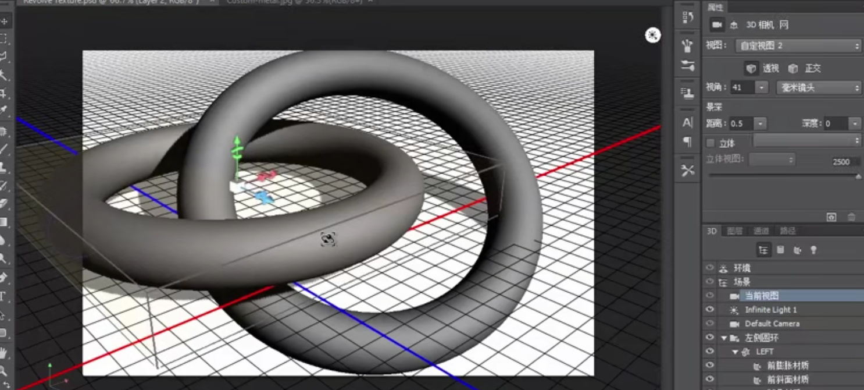Click the render icon in Properties footer
Viewport: 864px width, 390px height.
tap(831, 217)
